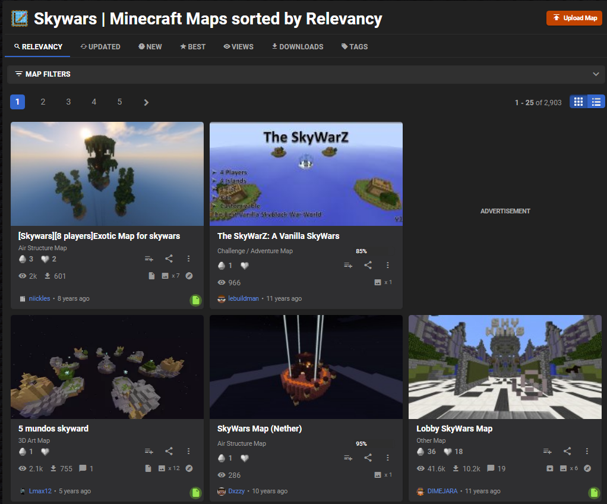
Task: Open The SkyWarZ: A Vanilla SkyWars title
Action: tap(279, 236)
